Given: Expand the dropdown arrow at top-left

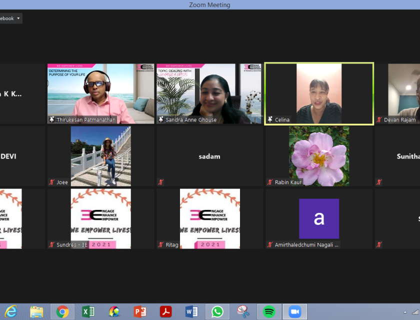Looking at the screenshot, I should (x=18, y=18).
